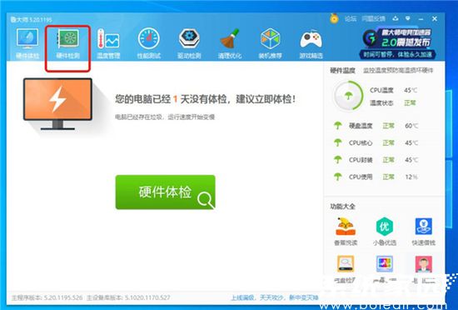
Task: Click the big green 硬件体检 button
Action: (x=166, y=192)
